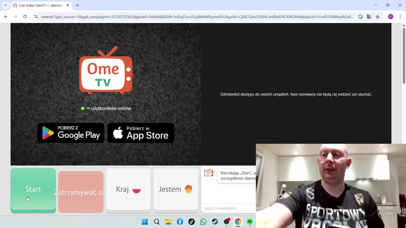The width and height of the screenshot is (406, 228).
Task: Click the App Store download badge
Action: (x=141, y=133)
